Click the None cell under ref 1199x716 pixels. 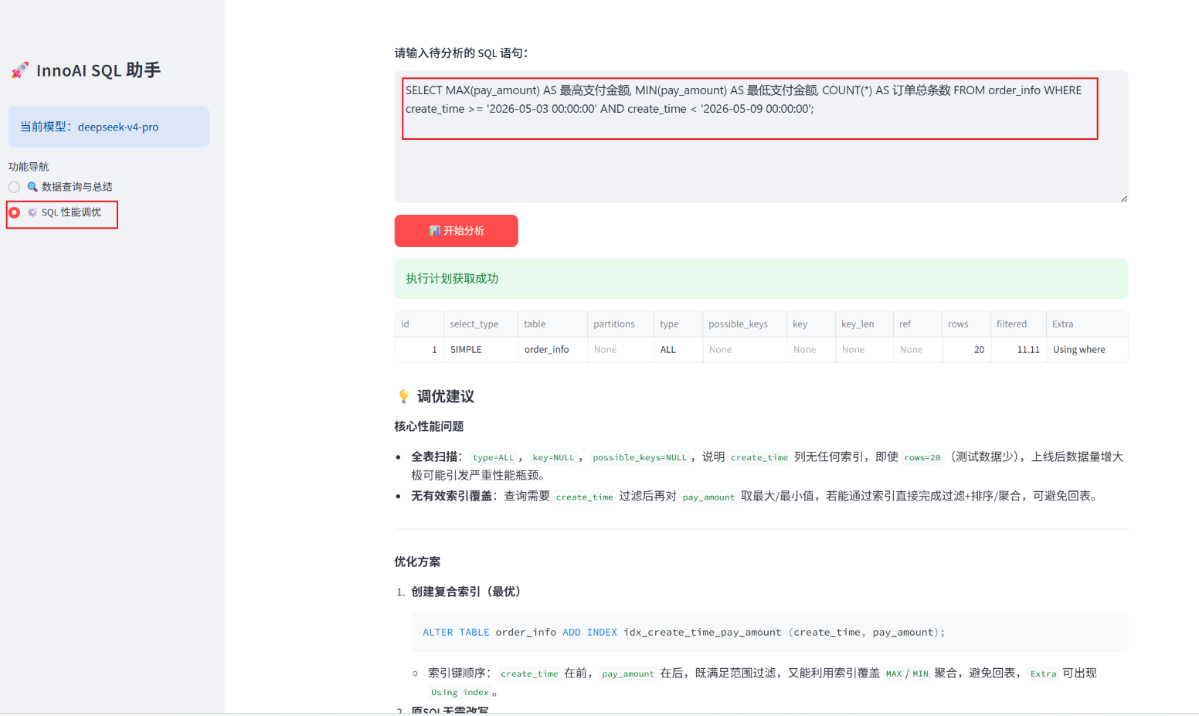pyautogui.click(x=918, y=350)
